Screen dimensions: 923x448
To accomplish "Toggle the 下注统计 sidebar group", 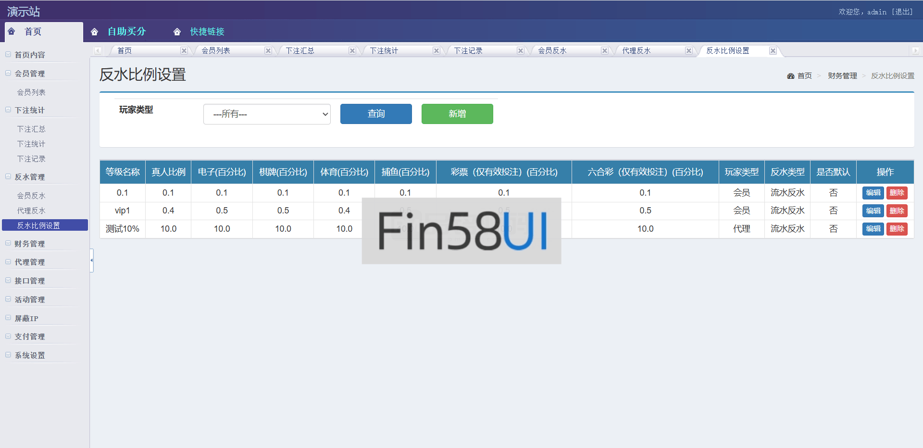I will point(29,110).
